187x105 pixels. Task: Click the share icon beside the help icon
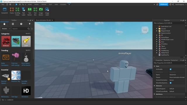(173, 4)
